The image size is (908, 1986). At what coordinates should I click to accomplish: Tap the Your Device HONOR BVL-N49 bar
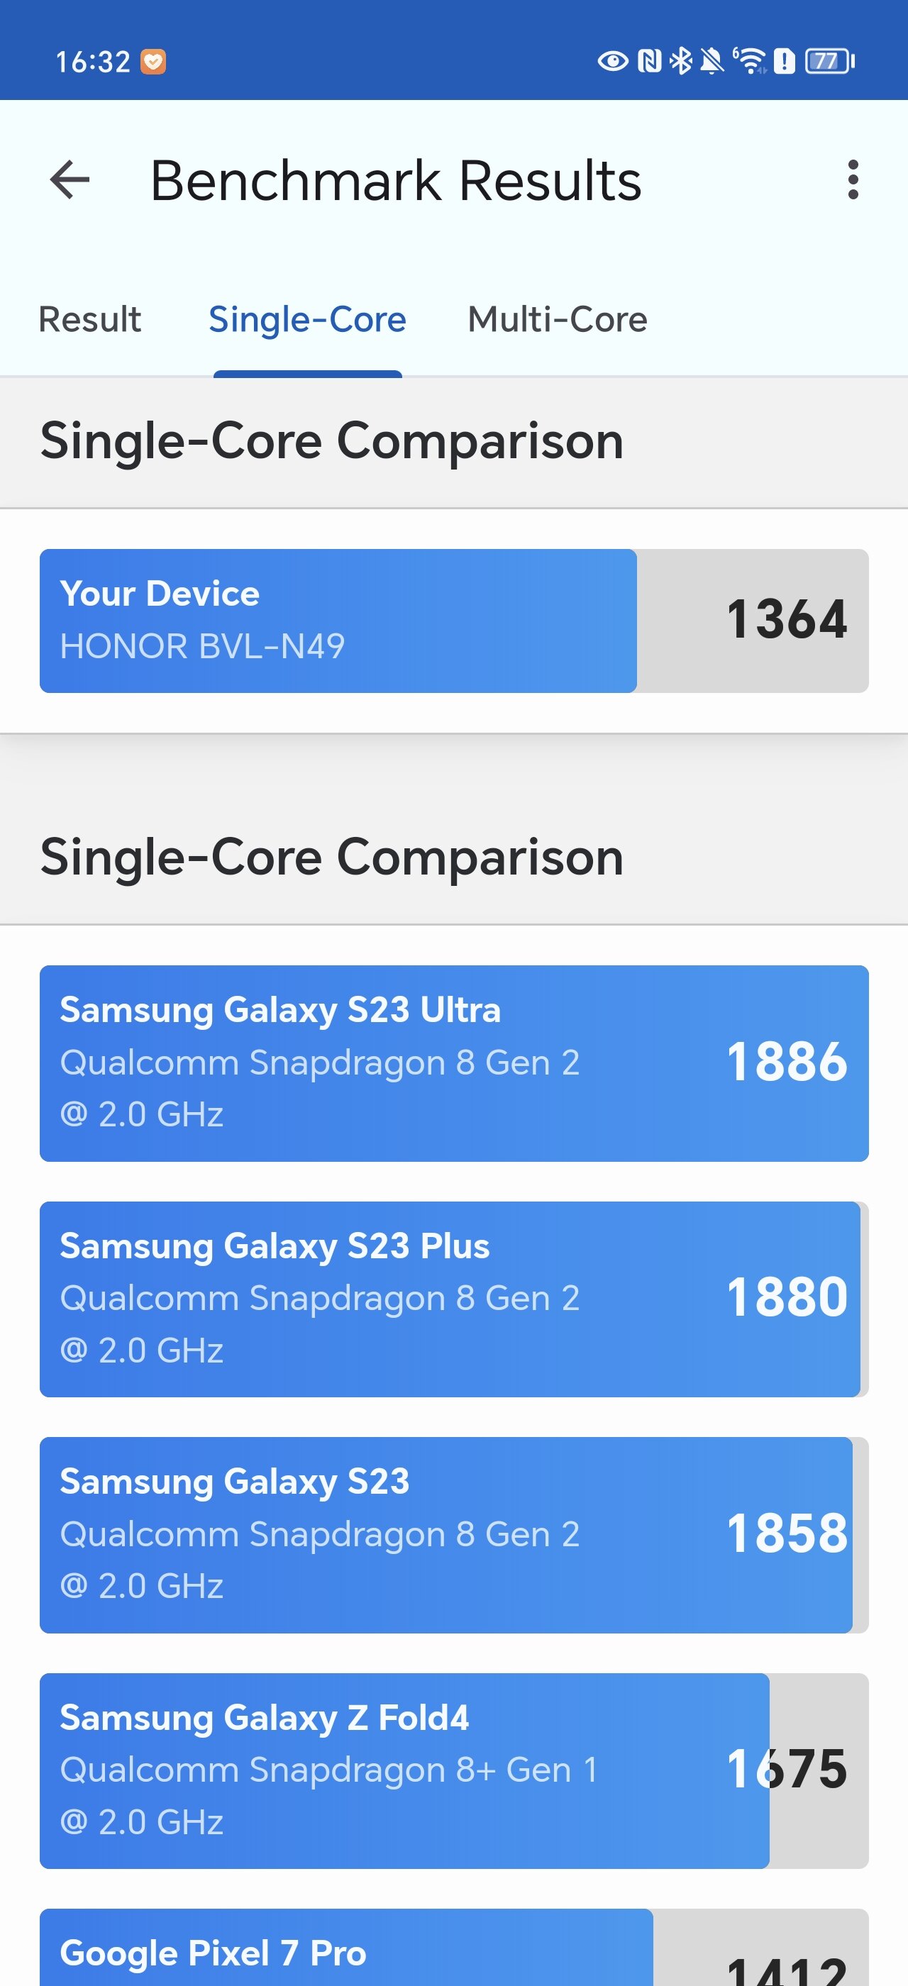pos(454,621)
